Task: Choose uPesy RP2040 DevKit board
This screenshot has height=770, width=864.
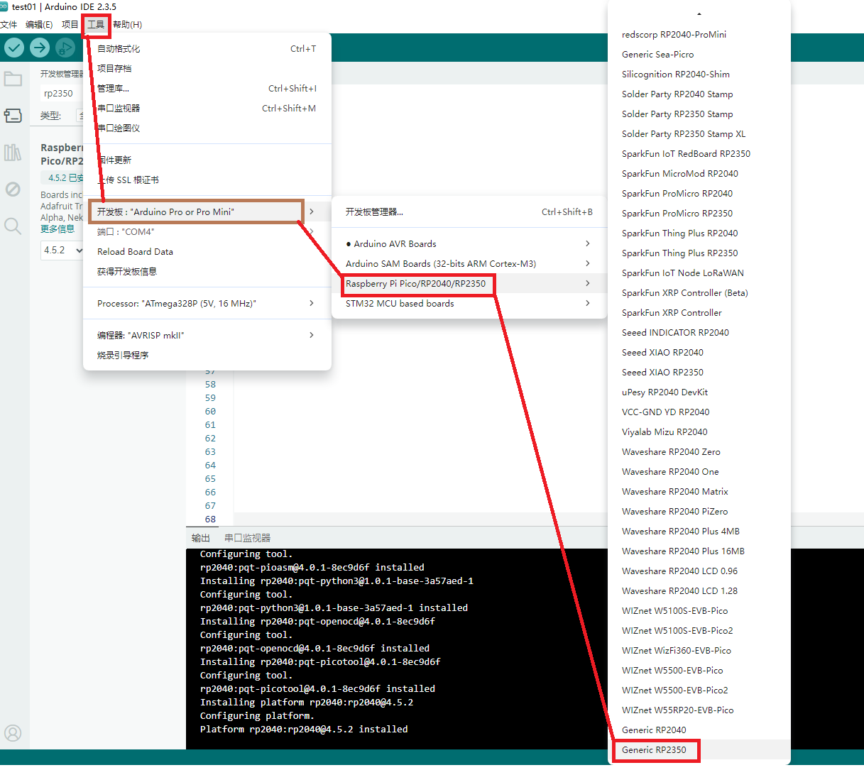Action: [x=699, y=392]
